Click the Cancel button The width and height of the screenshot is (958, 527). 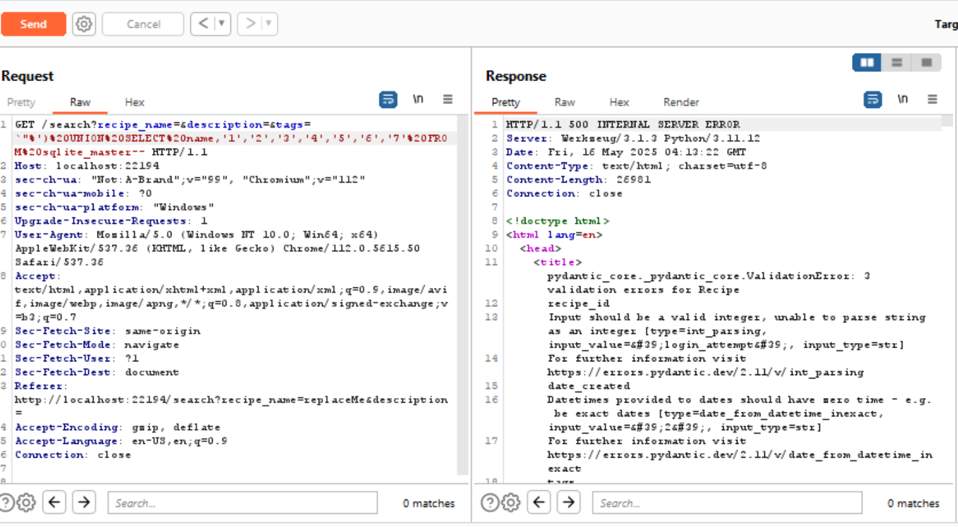[x=143, y=24]
